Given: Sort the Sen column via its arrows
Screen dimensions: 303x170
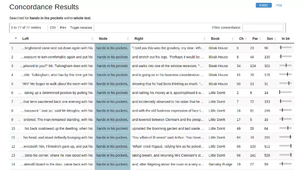Looking at the screenshot, I should pyautogui.click(x=275, y=39).
